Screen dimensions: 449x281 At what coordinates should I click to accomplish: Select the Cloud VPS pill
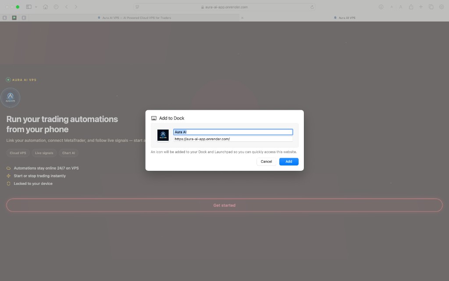18,153
